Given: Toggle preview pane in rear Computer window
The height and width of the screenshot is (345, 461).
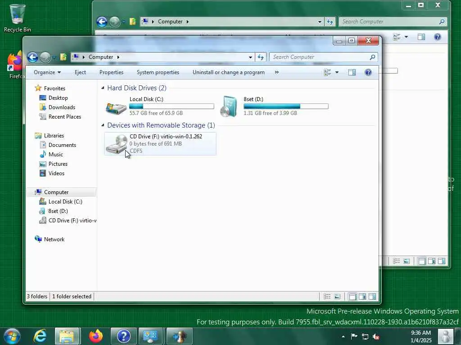Looking at the screenshot, I should tap(421, 37).
